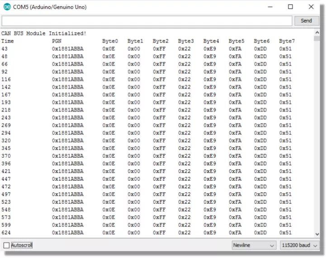This screenshot has width=327, height=258.
Task: Click the 'Byte3' column header text
Action: pyautogui.click(x=186, y=41)
